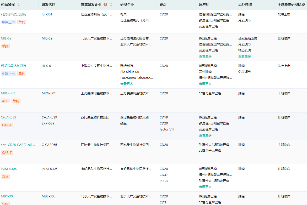Expand 查看更多 under C-CAR039 indications

tap(205, 135)
